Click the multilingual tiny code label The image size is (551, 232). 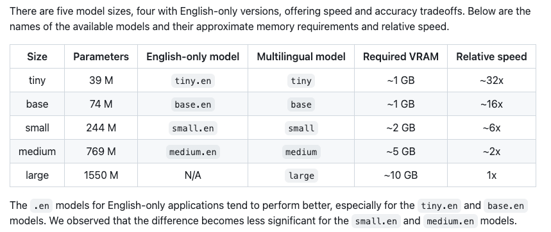[x=301, y=81]
